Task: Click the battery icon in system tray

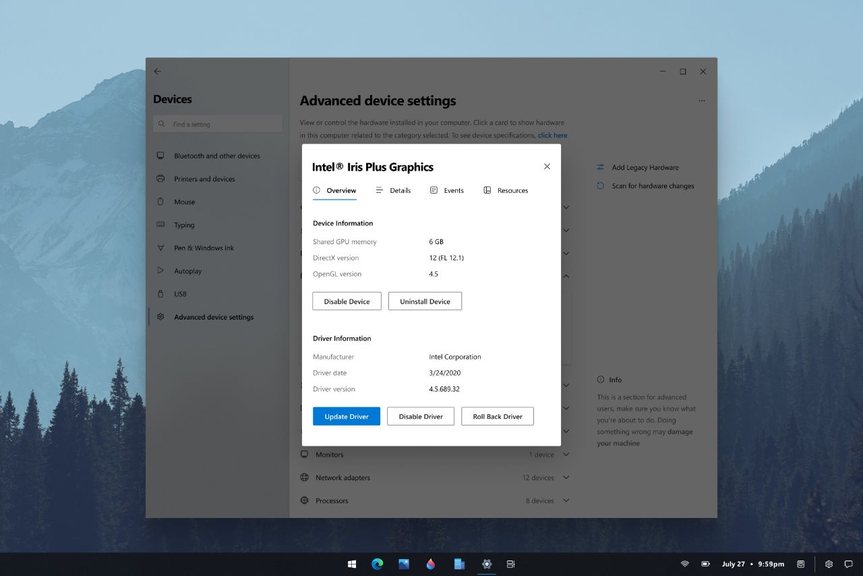Action: (x=706, y=564)
